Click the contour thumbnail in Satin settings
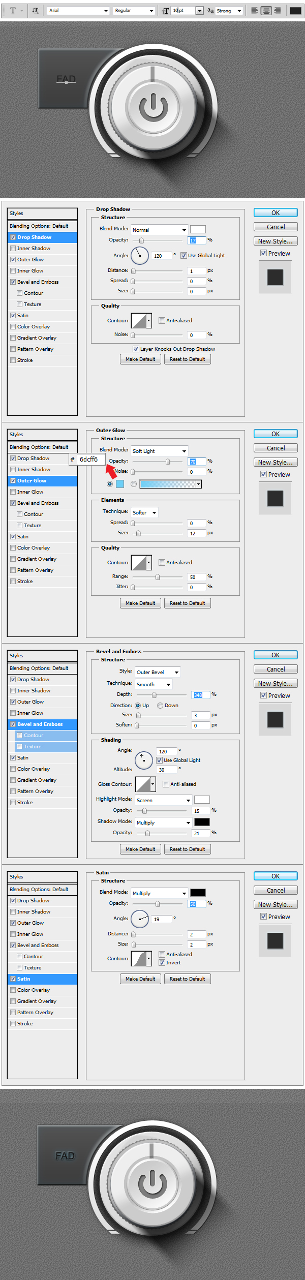Image resolution: width=305 pixels, height=1280 pixels. tap(139, 958)
